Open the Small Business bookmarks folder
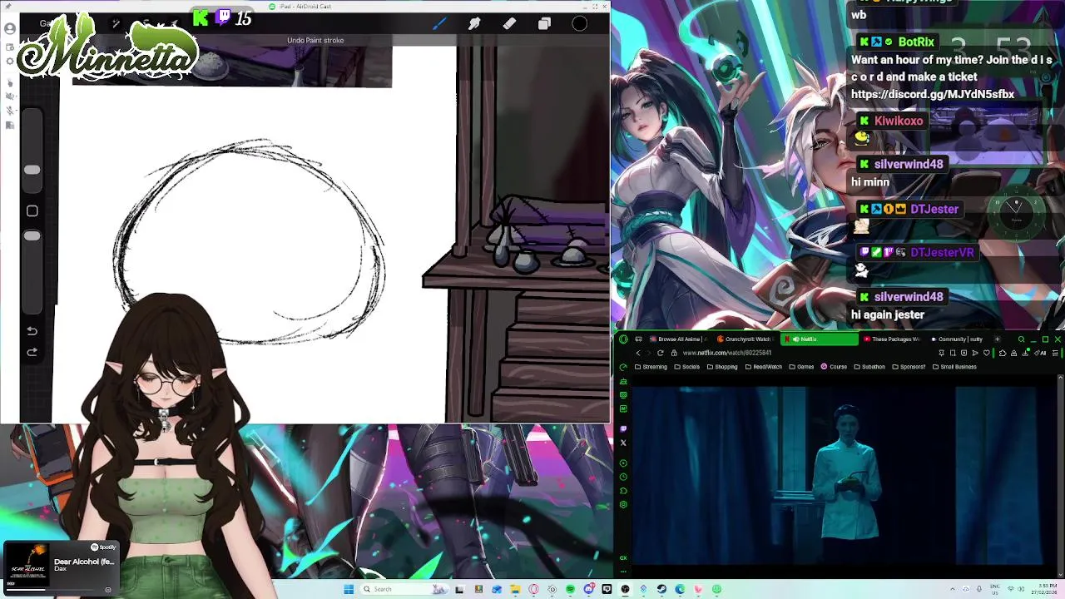This screenshot has width=1065, height=599. coord(954,367)
